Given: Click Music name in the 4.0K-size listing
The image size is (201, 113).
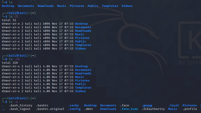Looking at the screenshot, I should [79, 77].
